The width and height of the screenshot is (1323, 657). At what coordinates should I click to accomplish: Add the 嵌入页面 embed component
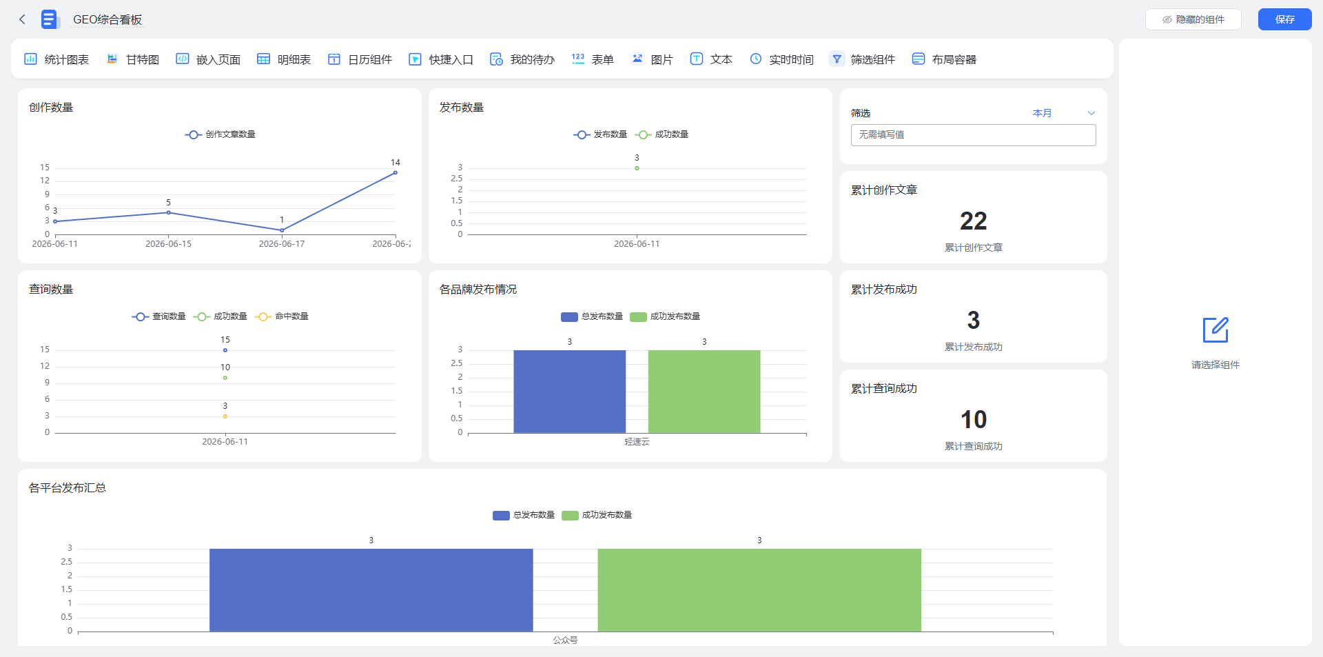coord(208,59)
